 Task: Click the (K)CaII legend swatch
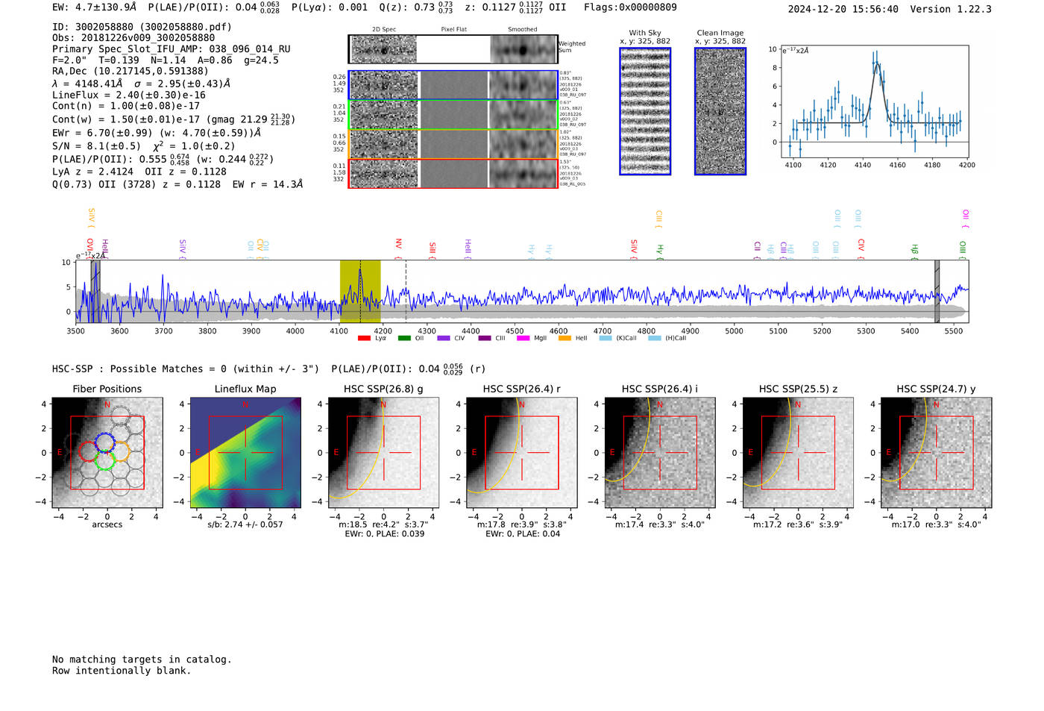click(606, 339)
